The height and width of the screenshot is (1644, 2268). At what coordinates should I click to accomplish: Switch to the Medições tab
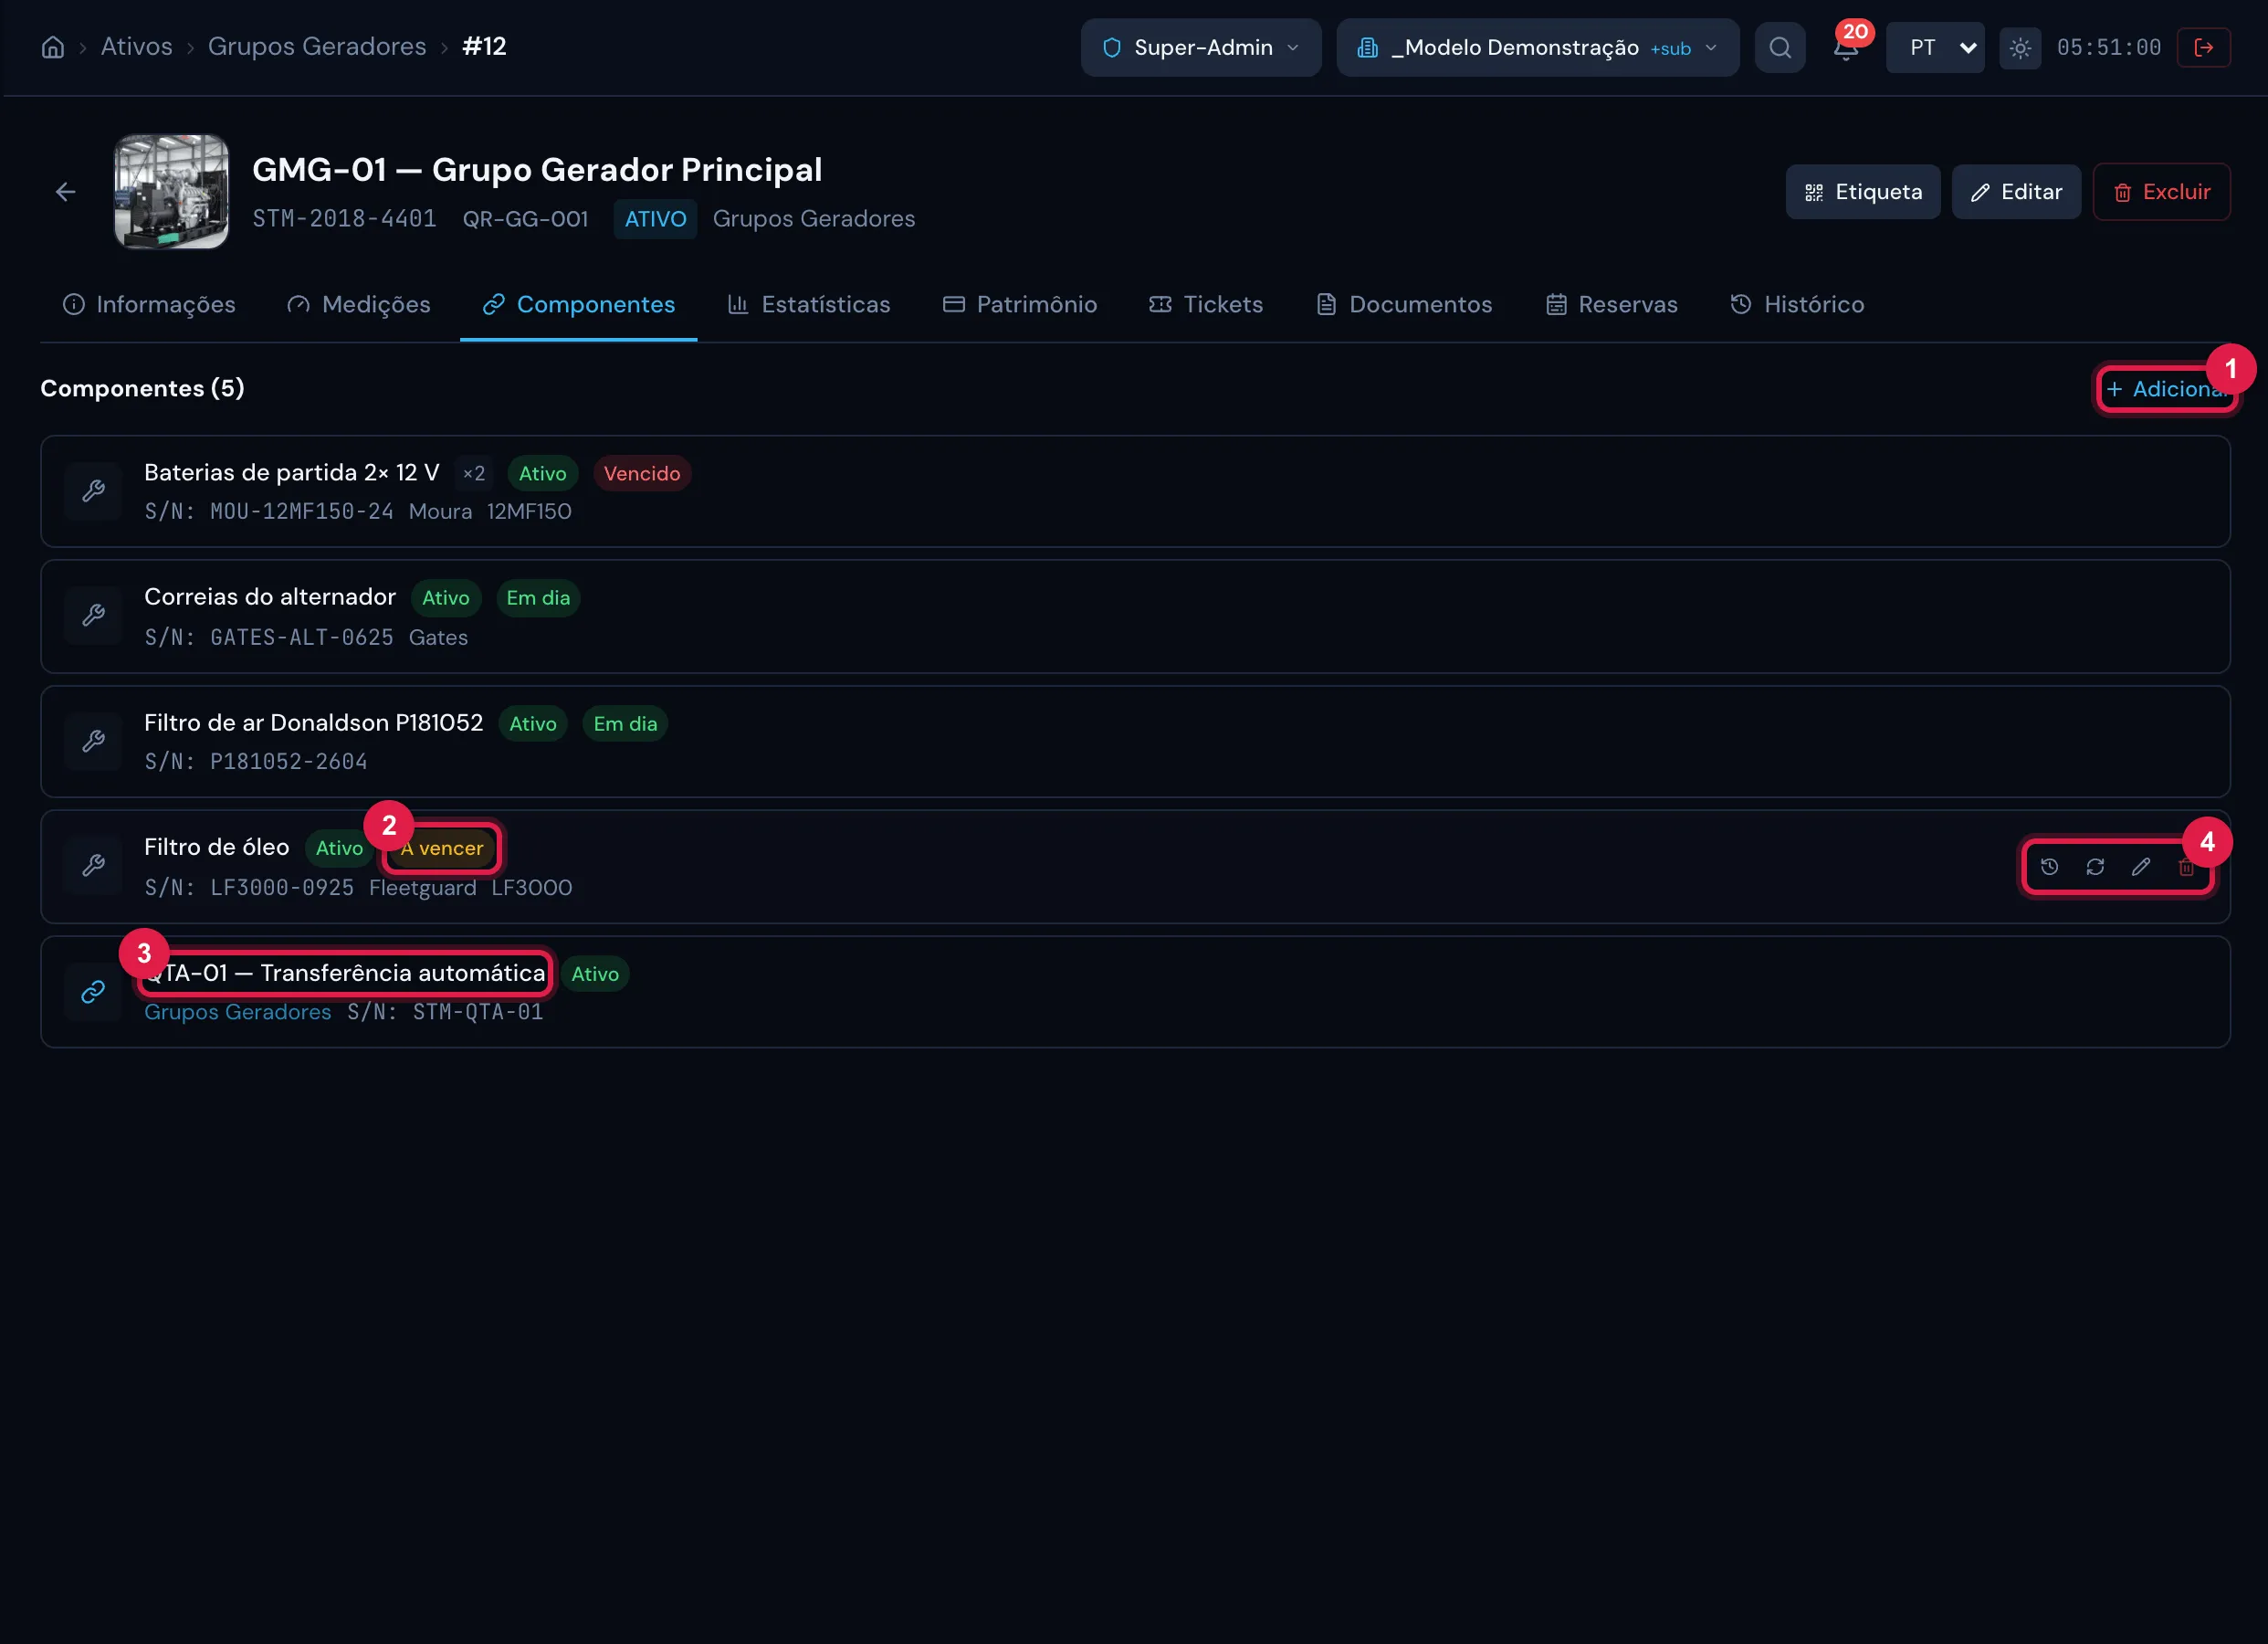359,304
